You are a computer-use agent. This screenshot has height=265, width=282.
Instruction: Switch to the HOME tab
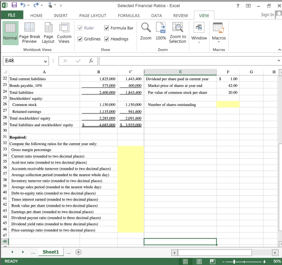(37, 16)
